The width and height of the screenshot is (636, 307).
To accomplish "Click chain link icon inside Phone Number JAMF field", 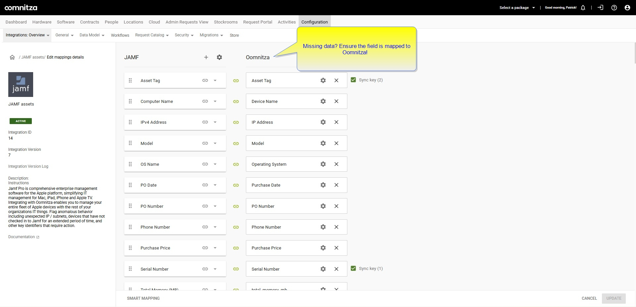I will (205, 227).
